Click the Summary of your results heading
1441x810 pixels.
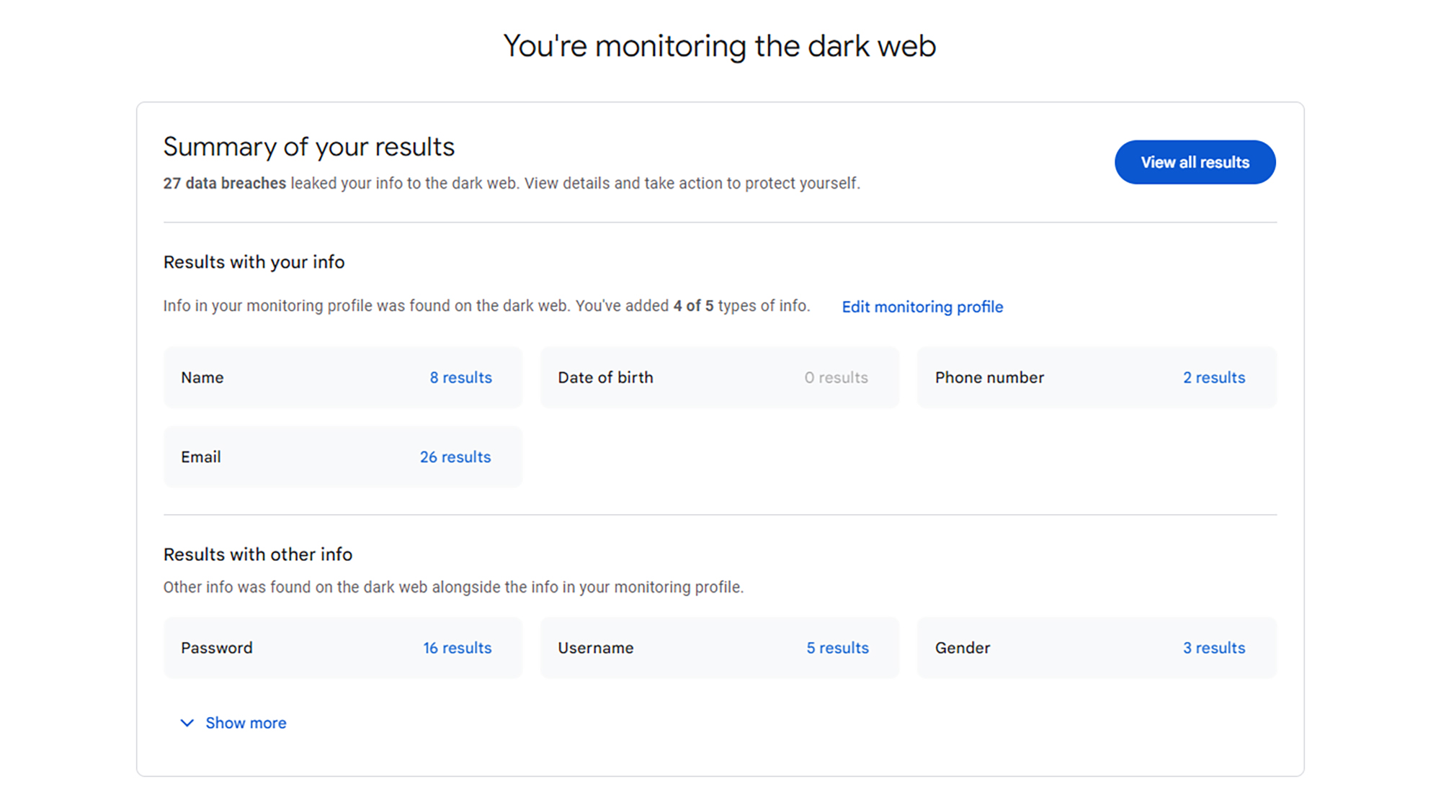pyautogui.click(x=309, y=146)
